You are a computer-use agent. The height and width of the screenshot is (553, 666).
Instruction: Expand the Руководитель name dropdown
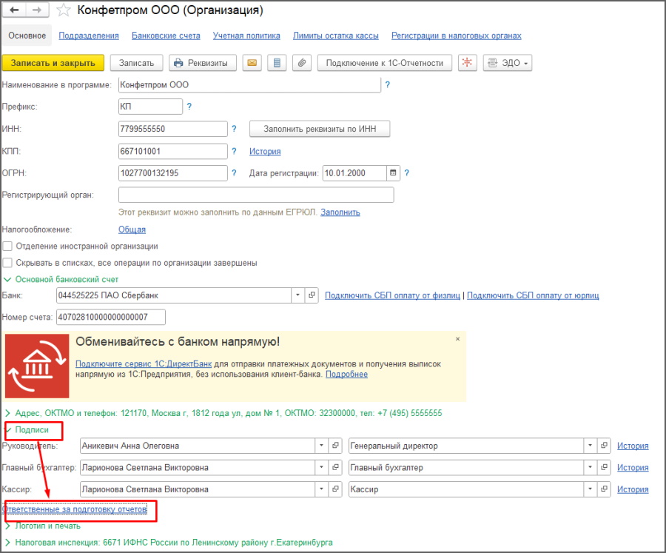pos(321,446)
